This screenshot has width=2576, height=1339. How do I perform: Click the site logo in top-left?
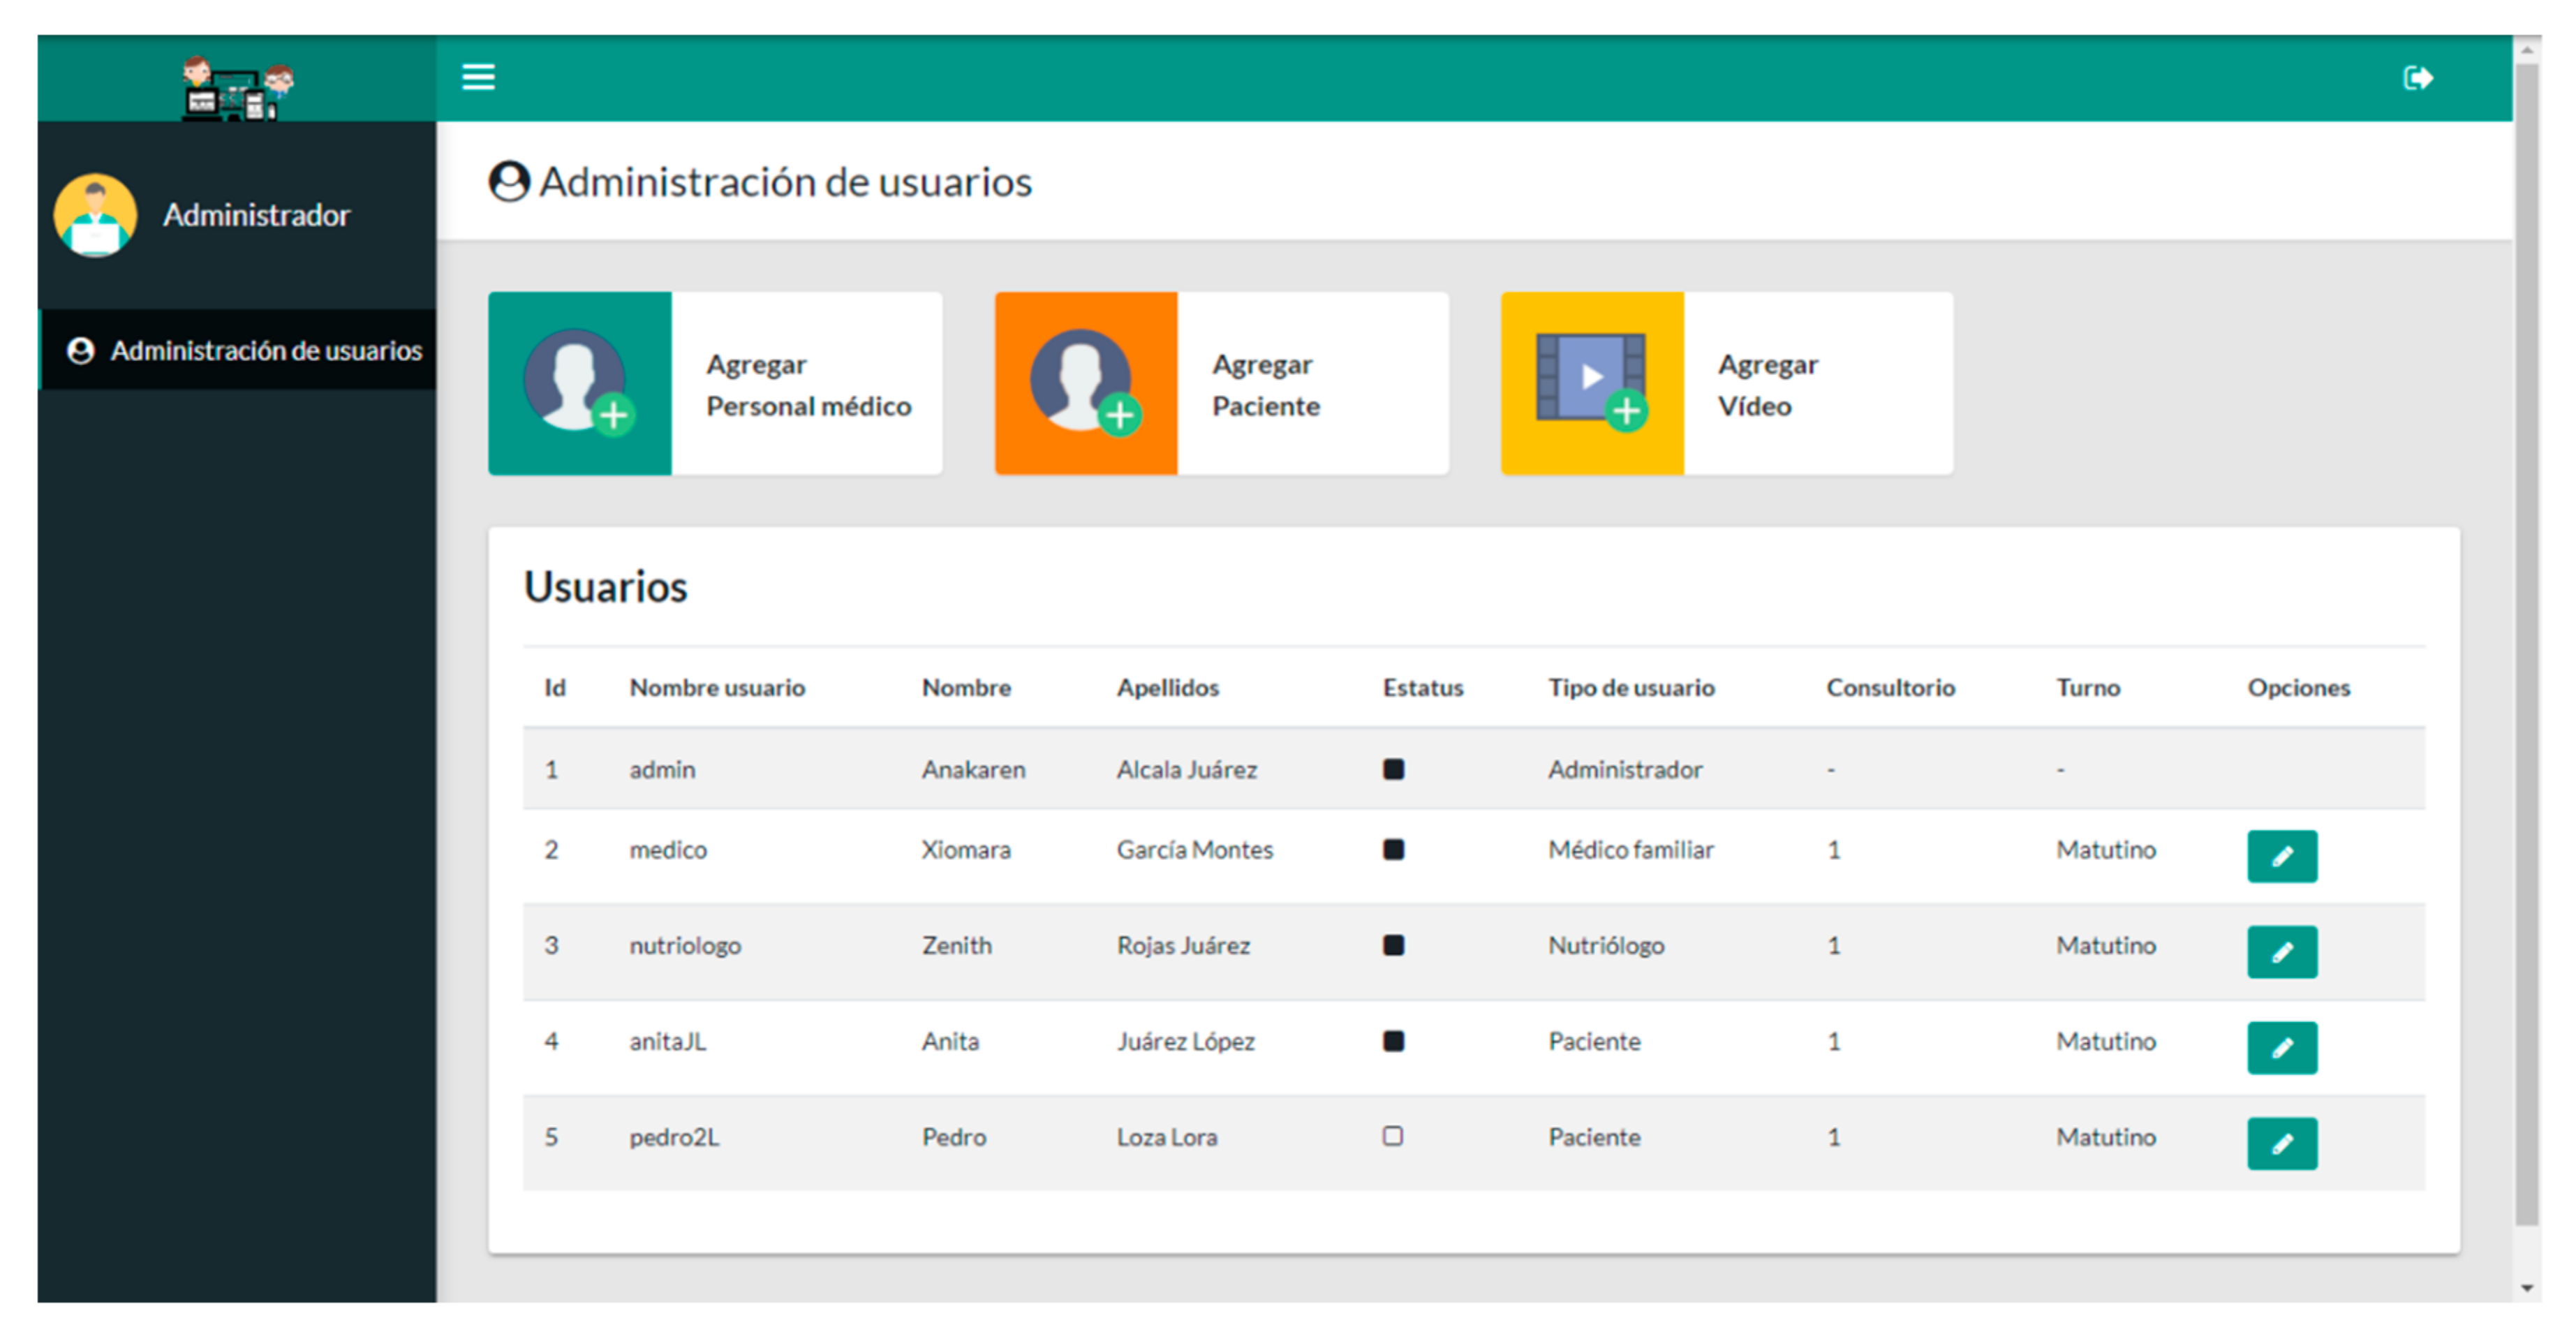(237, 89)
